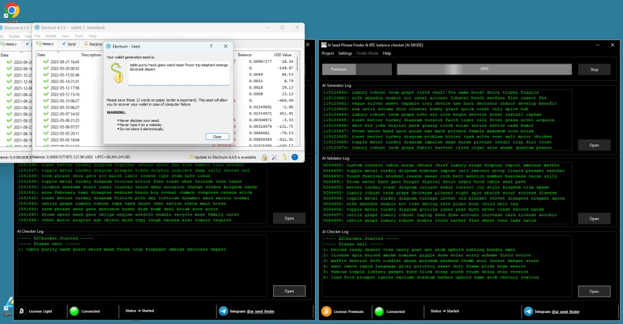Click green Connected indicator in Premium window
This screenshot has width=623, height=324.
coord(379,311)
